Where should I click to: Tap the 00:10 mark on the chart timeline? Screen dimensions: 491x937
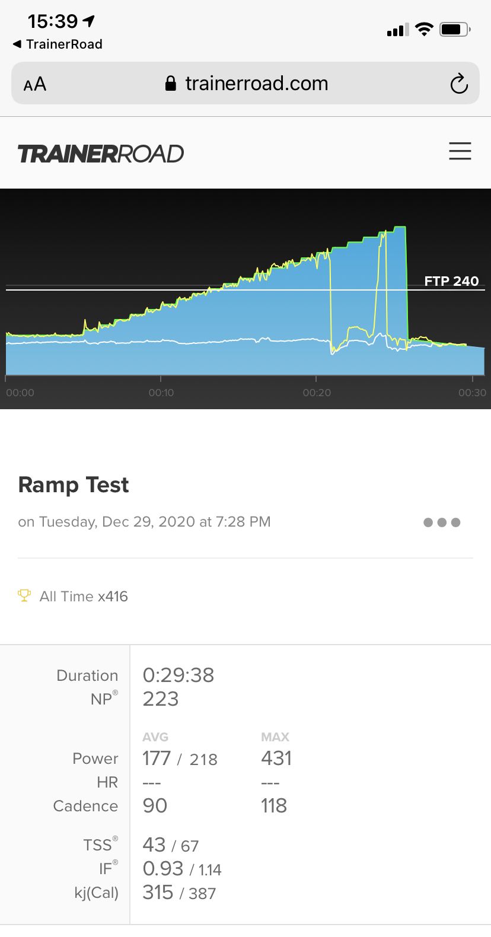(161, 393)
